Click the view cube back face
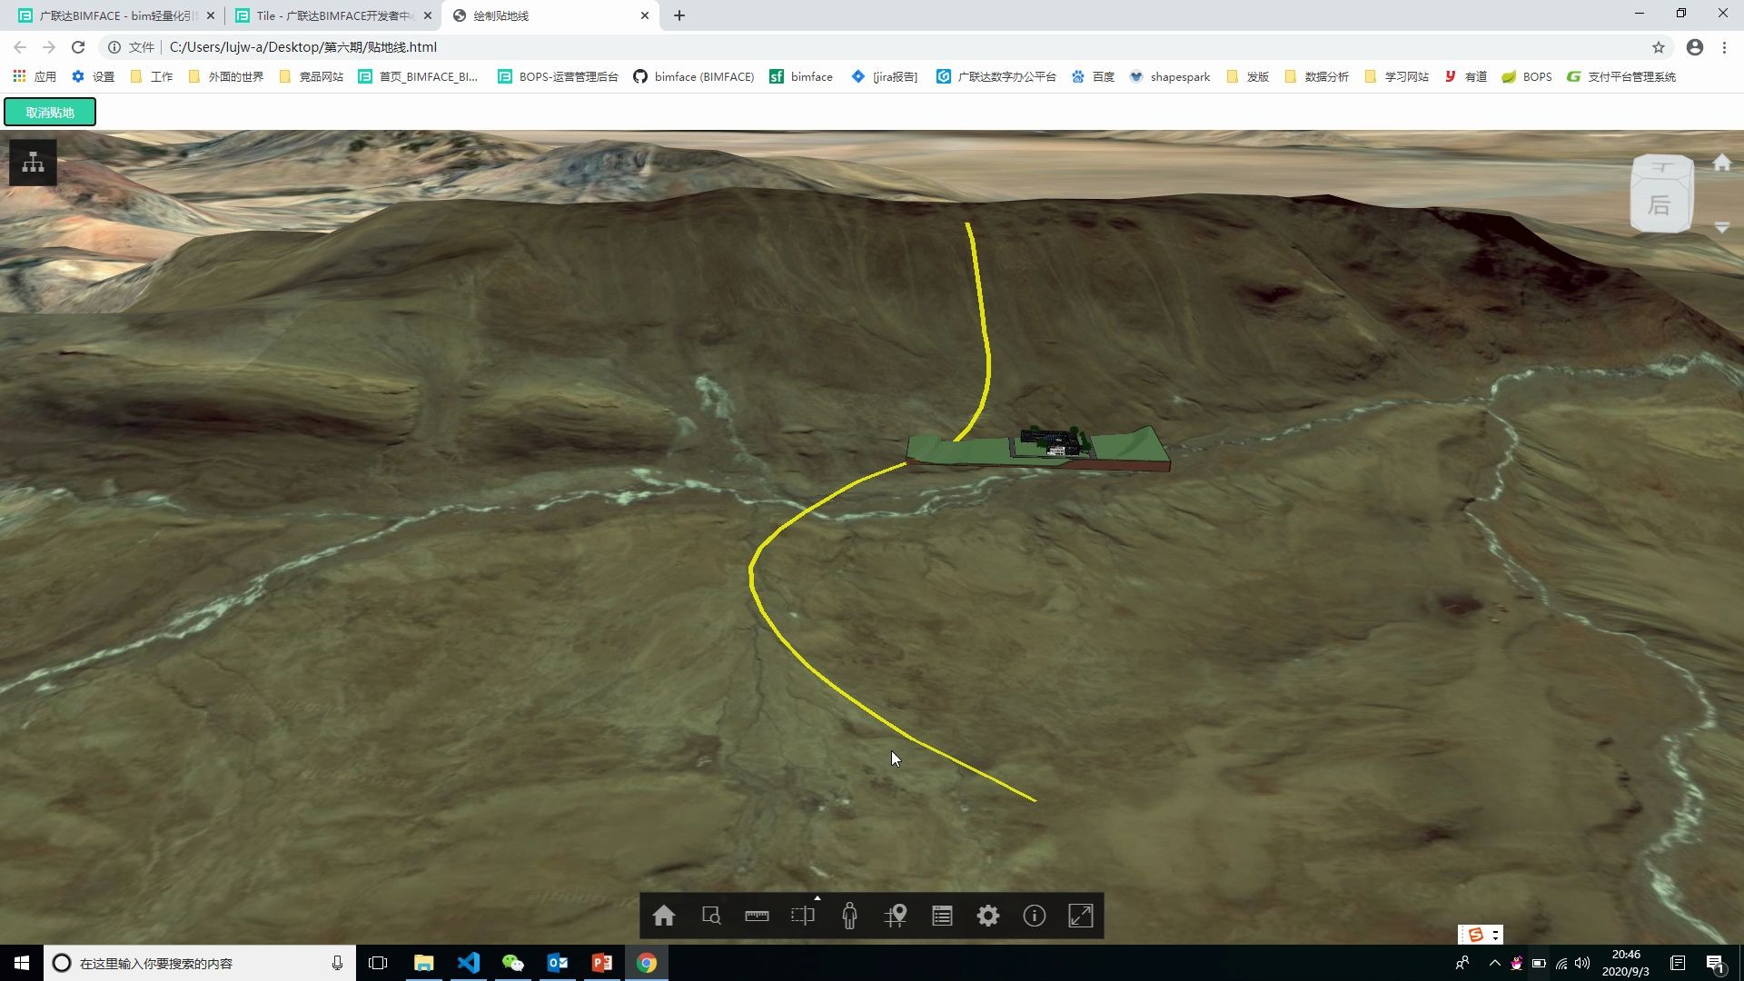 tap(1660, 205)
